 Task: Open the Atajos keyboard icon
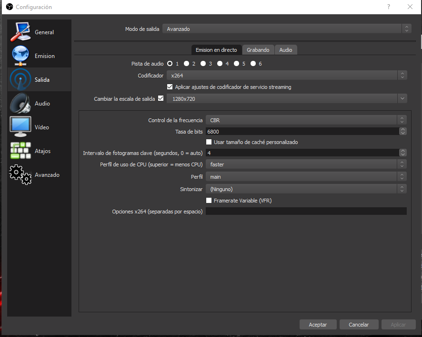pos(20,151)
